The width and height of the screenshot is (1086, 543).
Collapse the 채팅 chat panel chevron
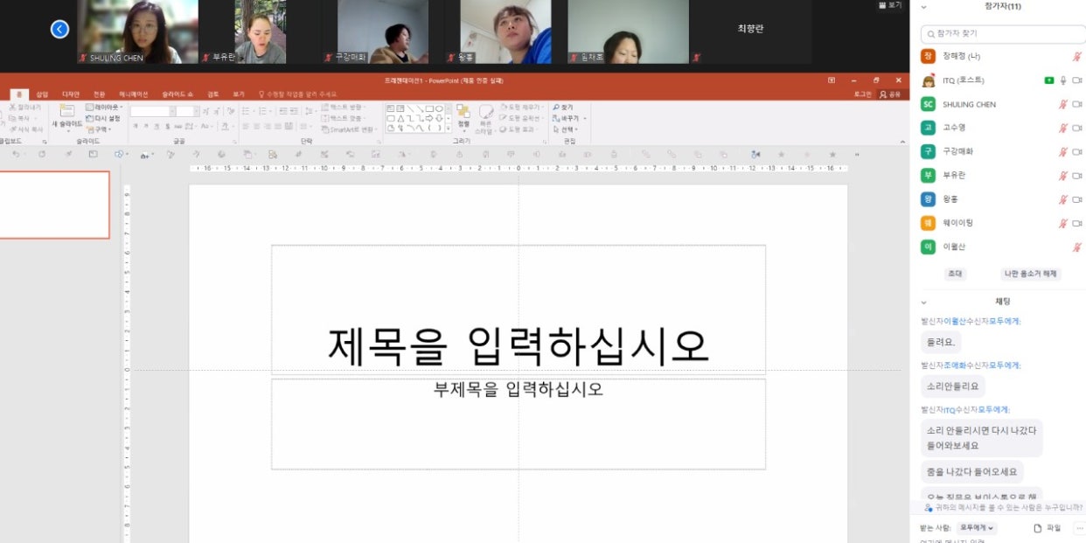(923, 301)
